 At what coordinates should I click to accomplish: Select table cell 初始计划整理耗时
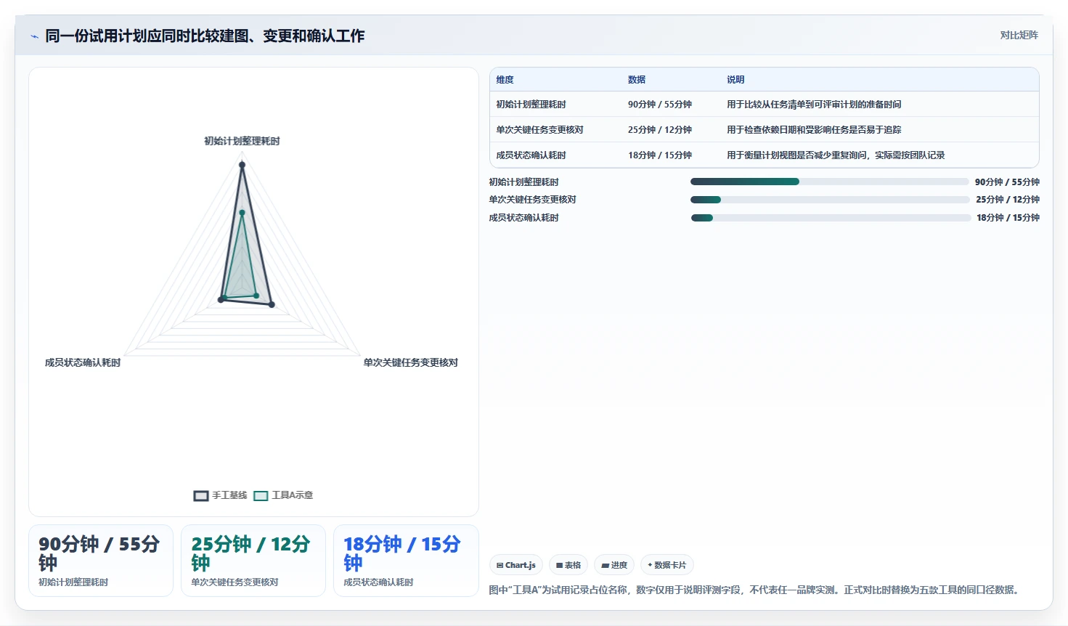pos(531,105)
